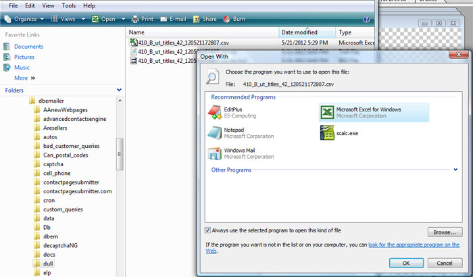Open the Help menu
Viewport: 473px width, 277px height.
point(89,5)
